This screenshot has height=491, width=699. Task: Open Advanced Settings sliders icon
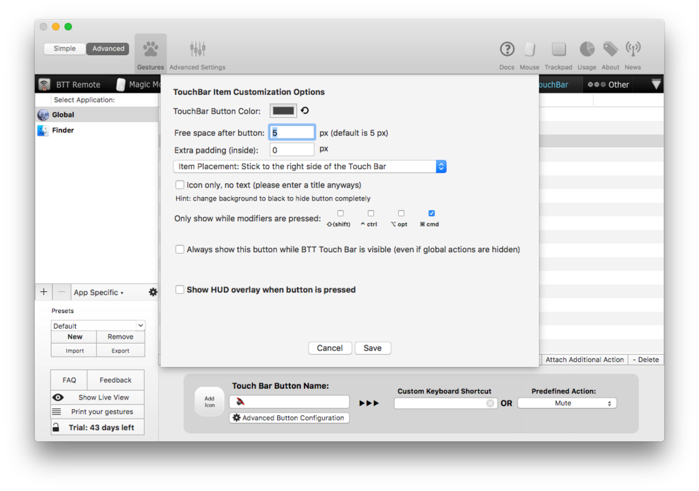tap(197, 49)
